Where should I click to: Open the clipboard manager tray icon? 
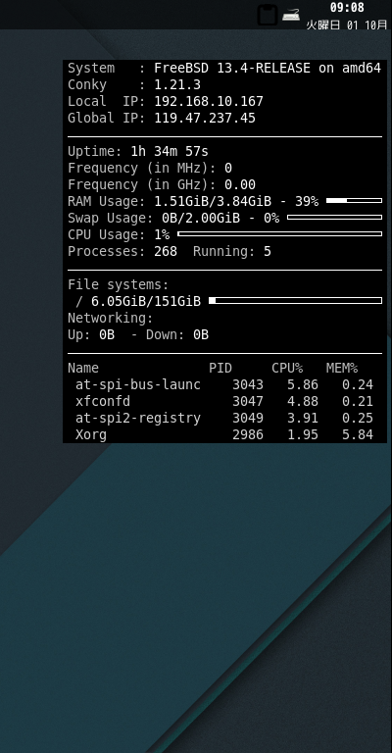tap(268, 15)
